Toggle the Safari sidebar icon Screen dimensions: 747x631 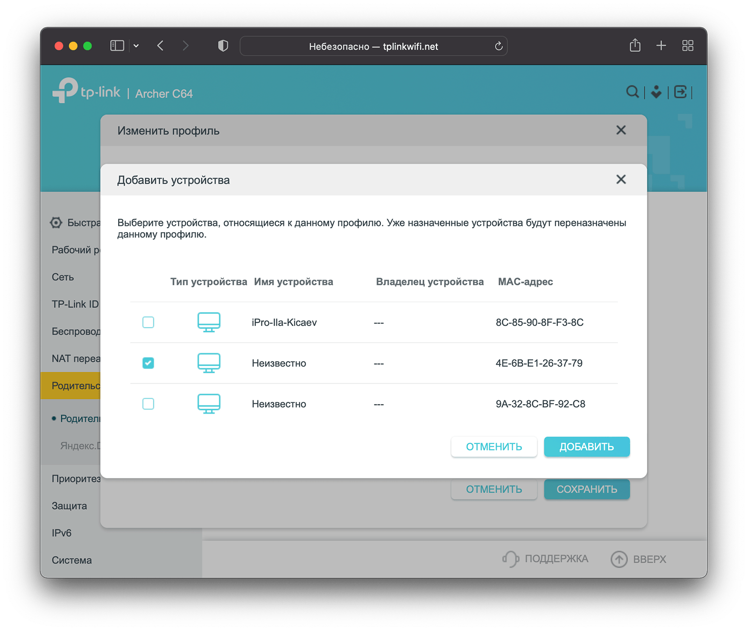[117, 46]
